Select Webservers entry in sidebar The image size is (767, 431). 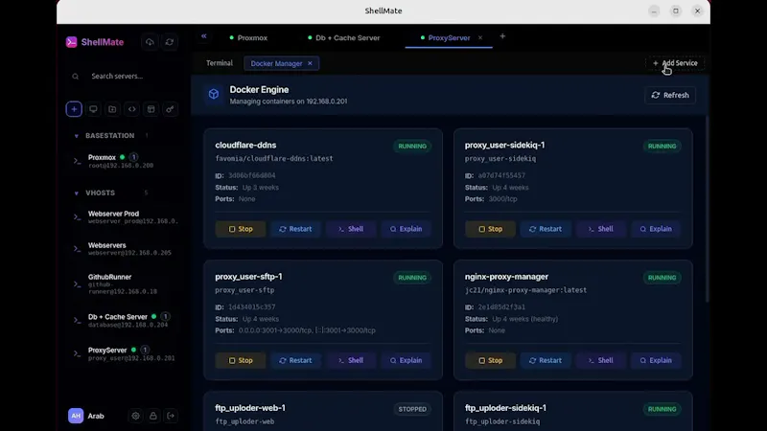click(124, 249)
